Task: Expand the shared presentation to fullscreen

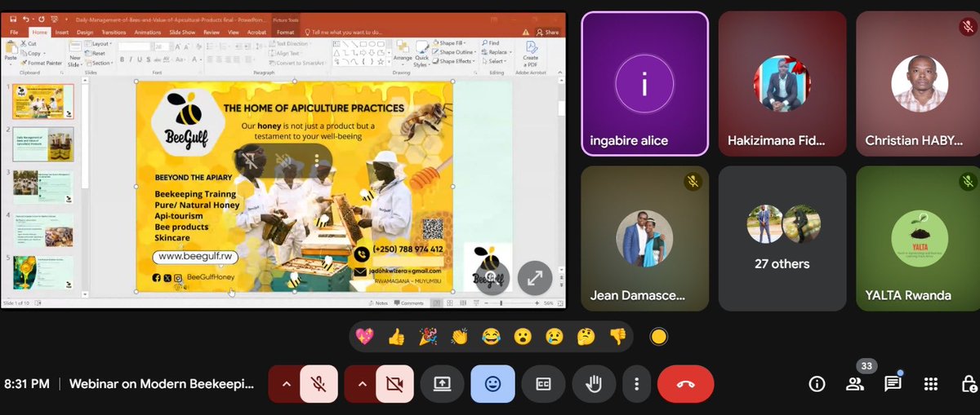Action: tap(535, 278)
